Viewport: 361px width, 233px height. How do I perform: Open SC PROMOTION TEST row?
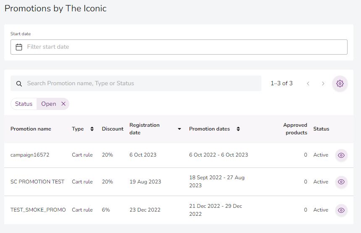click(x=37, y=182)
